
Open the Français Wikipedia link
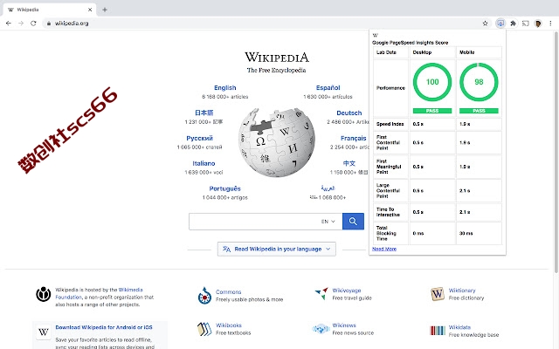click(353, 138)
